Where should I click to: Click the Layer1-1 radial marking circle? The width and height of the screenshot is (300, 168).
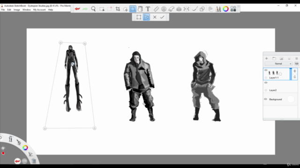(x=266, y=77)
